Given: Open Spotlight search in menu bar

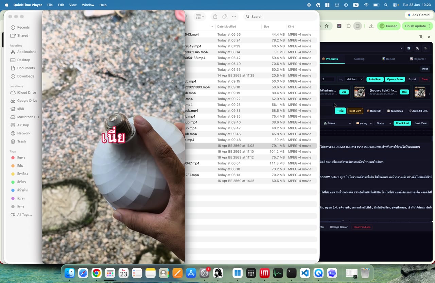Looking at the screenshot, I should [386, 5].
